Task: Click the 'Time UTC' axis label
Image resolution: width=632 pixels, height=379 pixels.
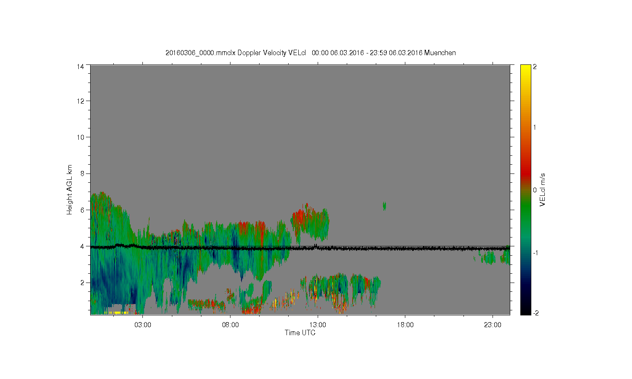Action: [x=300, y=333]
